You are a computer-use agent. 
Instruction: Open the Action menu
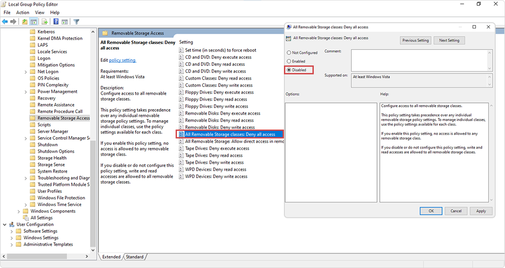(x=22, y=12)
